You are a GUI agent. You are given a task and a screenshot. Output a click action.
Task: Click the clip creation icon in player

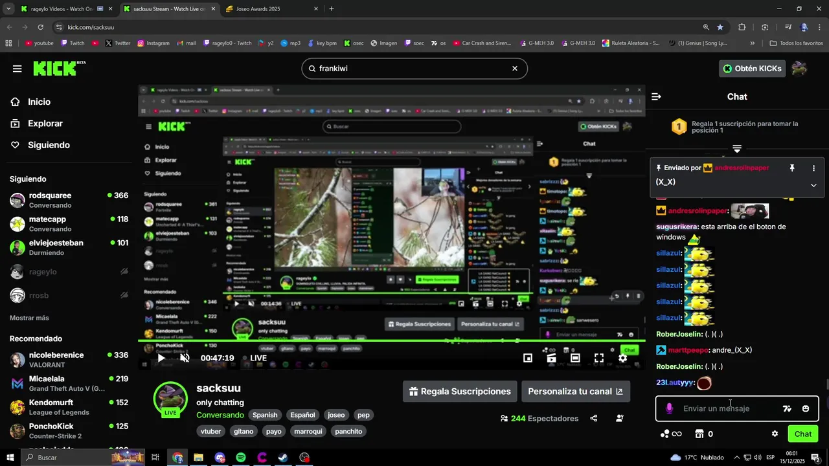coord(551,358)
